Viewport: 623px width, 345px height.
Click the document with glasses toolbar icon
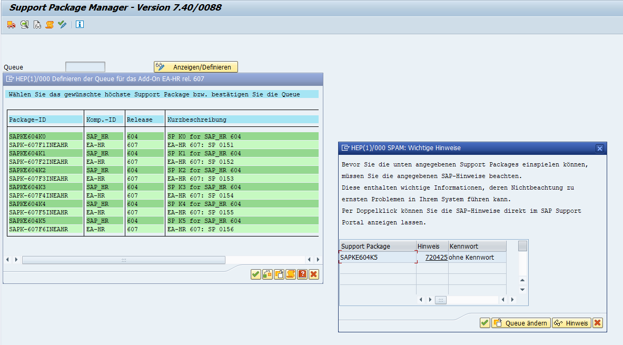[x=37, y=25]
